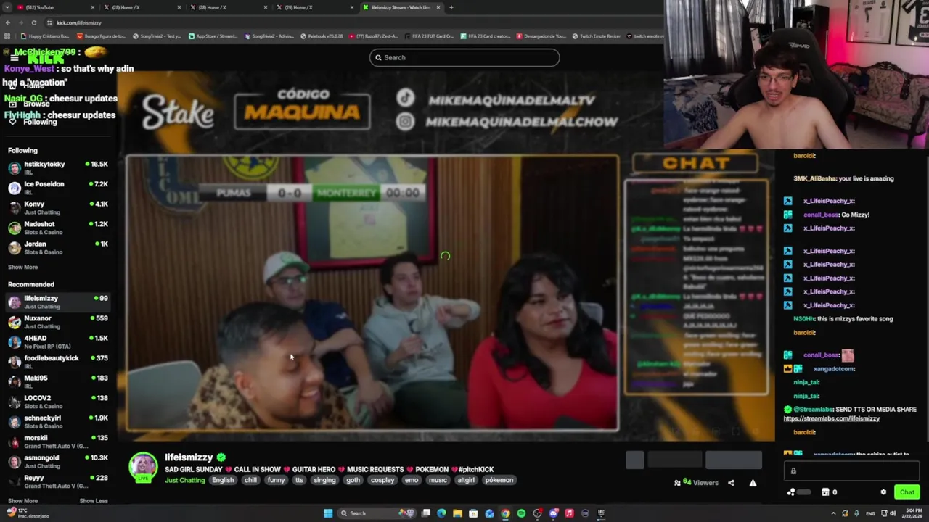
Task: Open Windows Start menu
Action: pos(328,513)
